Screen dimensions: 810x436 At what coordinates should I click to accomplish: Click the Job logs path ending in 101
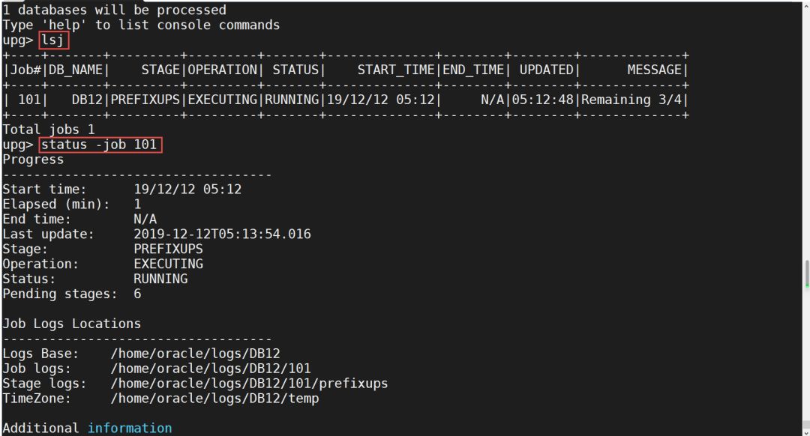(x=211, y=369)
